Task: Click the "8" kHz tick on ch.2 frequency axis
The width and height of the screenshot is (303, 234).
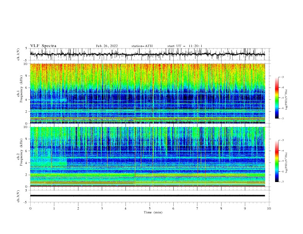Action: point(27,139)
